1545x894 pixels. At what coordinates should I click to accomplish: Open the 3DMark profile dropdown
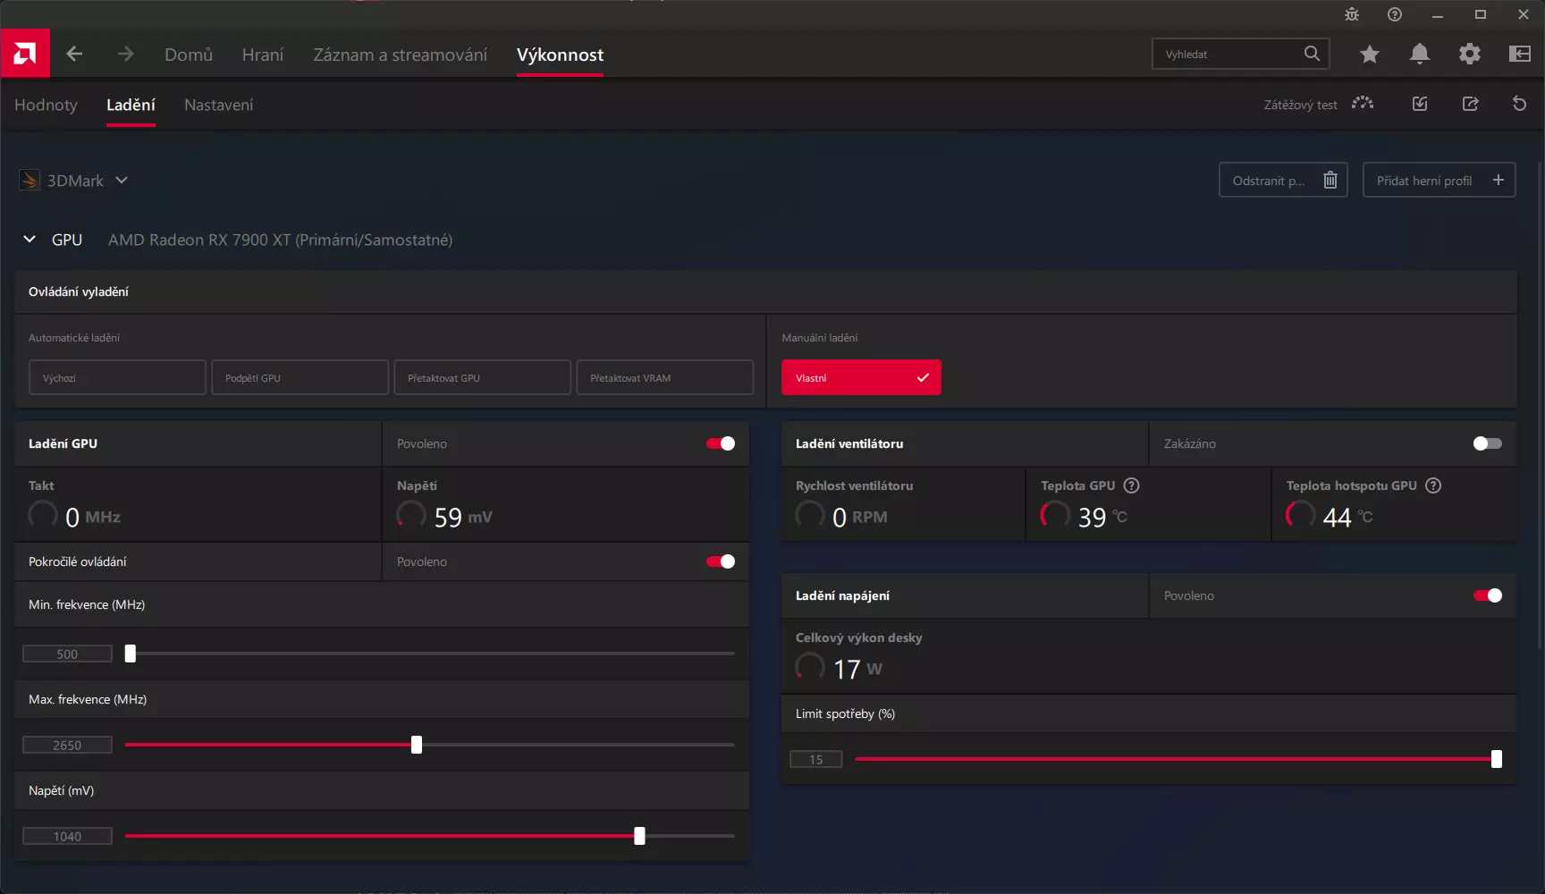coord(122,181)
